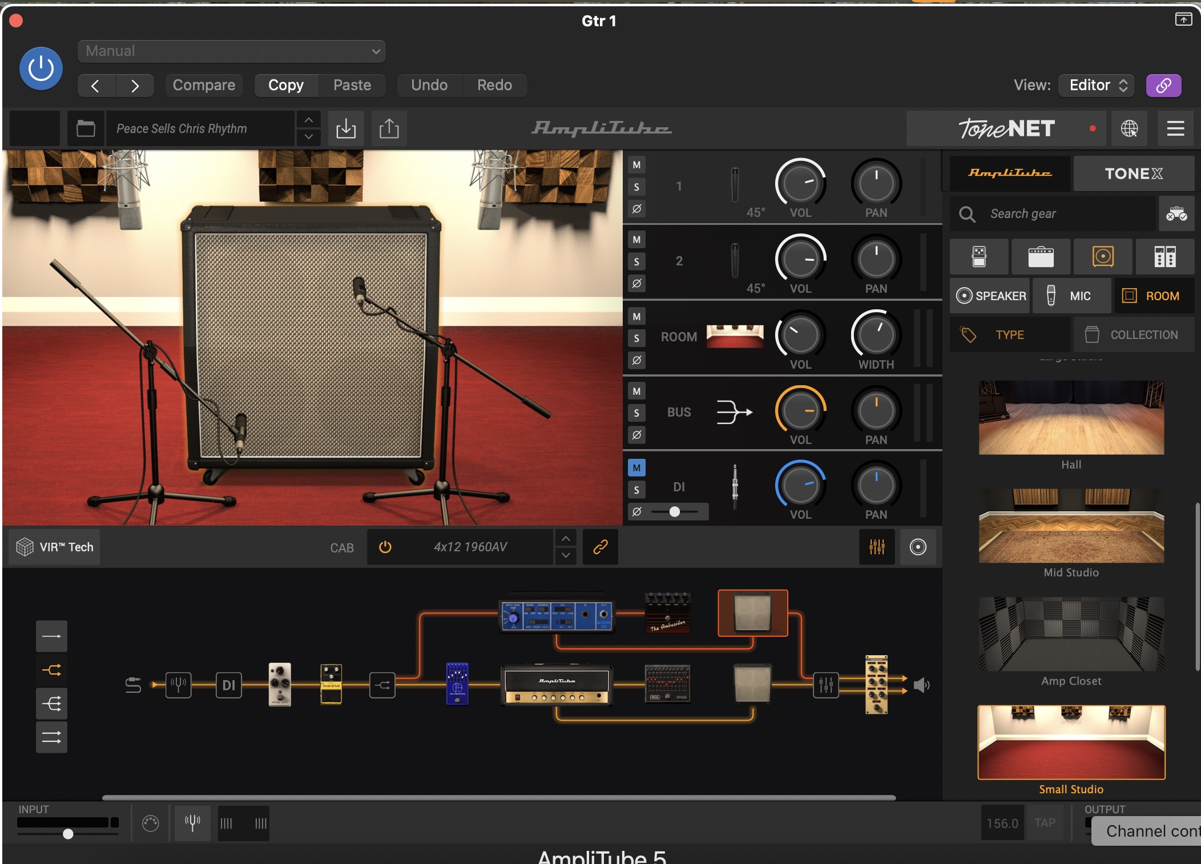The height and width of the screenshot is (864, 1201).
Task: Select the room thumbnail in ROOM channel
Action: click(735, 336)
